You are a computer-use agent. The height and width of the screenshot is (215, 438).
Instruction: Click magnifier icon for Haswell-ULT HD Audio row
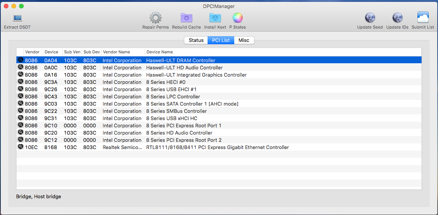[20, 67]
